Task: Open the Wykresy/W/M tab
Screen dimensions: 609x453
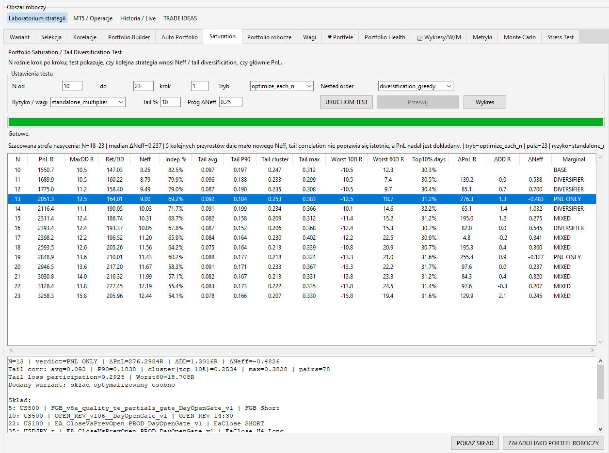Action: pos(439,37)
